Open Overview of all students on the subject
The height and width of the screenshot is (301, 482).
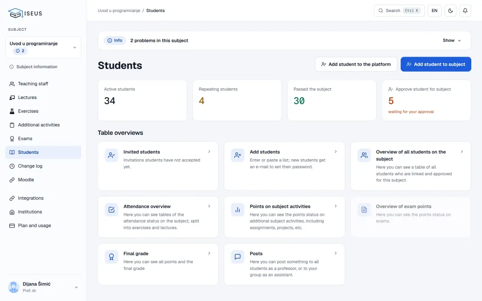[x=411, y=166]
